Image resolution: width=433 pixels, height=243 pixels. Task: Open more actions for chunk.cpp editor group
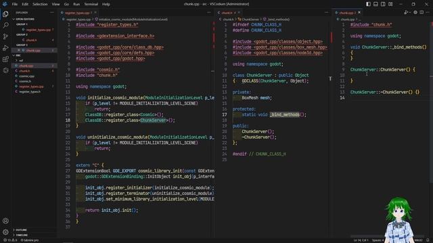point(428,12)
